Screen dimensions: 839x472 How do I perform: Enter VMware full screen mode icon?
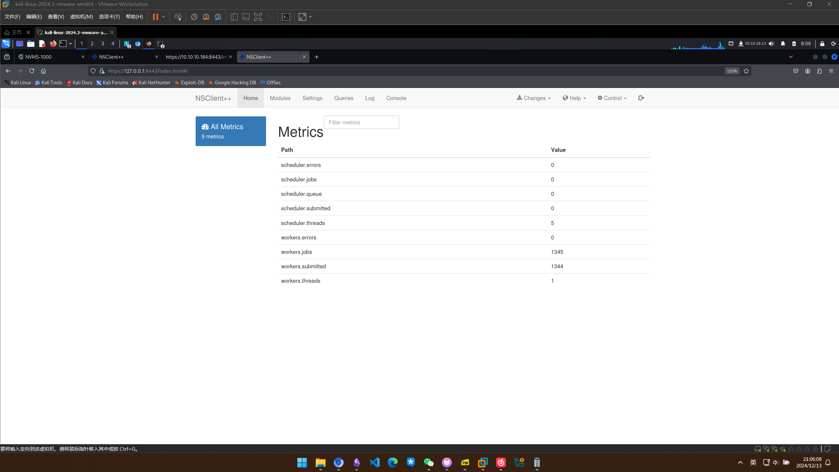tap(258, 17)
